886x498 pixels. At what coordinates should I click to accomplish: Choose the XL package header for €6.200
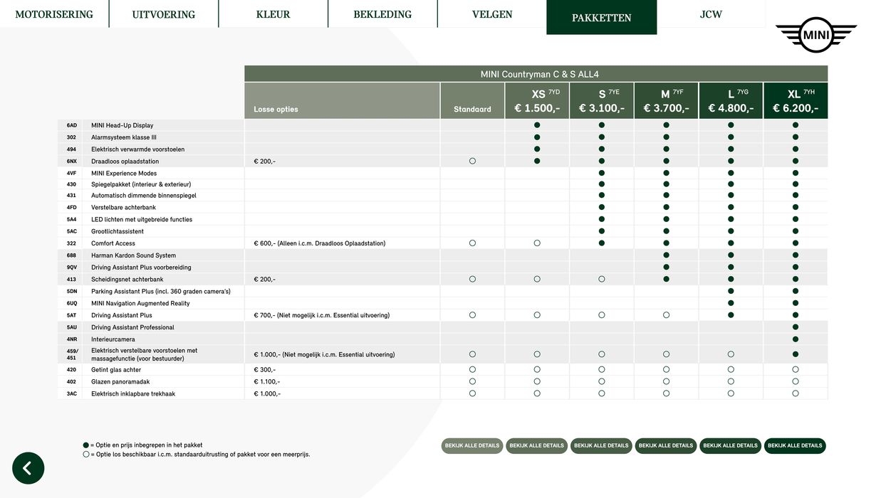pyautogui.click(x=795, y=101)
